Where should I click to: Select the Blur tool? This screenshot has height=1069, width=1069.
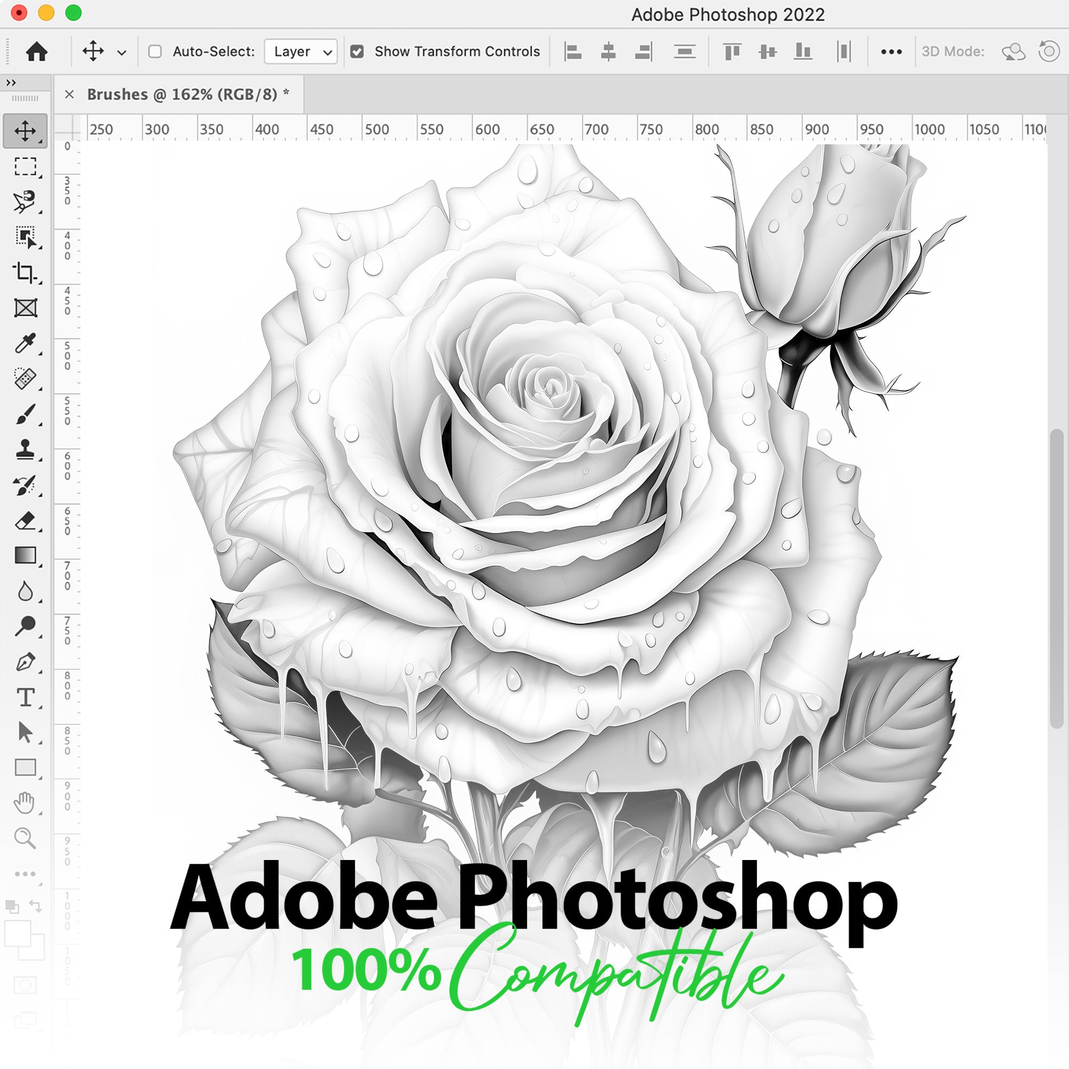point(25,592)
